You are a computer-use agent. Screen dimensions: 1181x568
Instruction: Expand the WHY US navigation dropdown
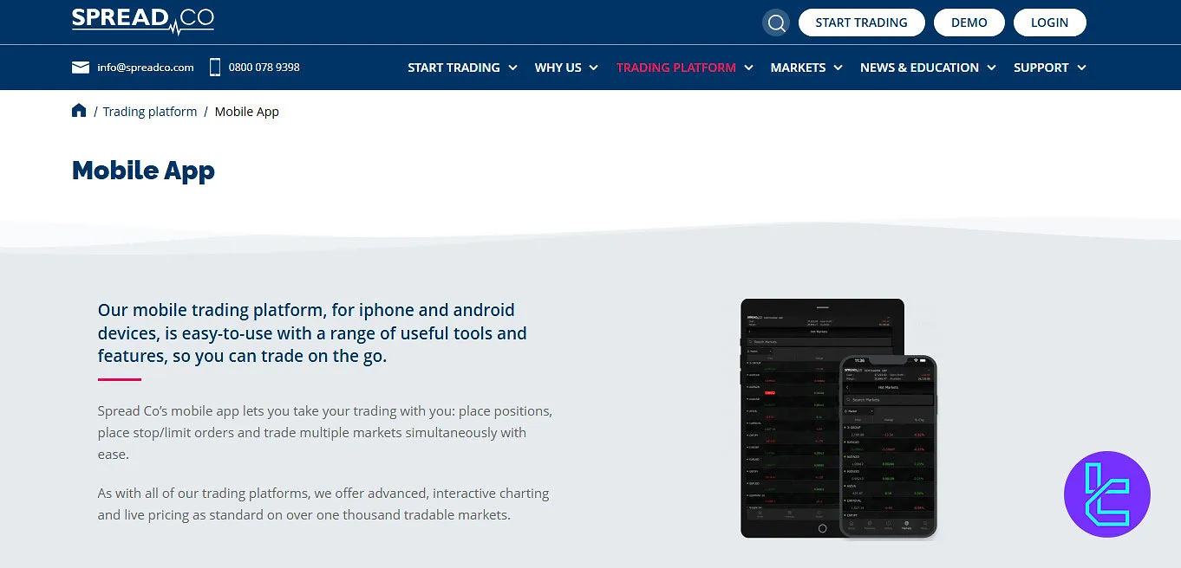[558, 68]
